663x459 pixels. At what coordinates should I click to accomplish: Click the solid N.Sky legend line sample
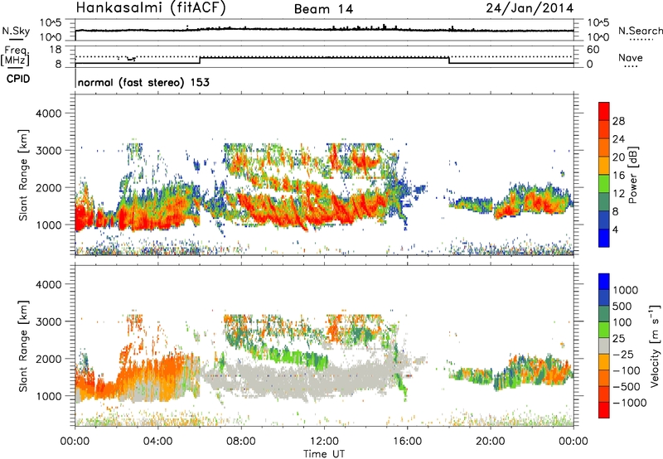point(15,39)
